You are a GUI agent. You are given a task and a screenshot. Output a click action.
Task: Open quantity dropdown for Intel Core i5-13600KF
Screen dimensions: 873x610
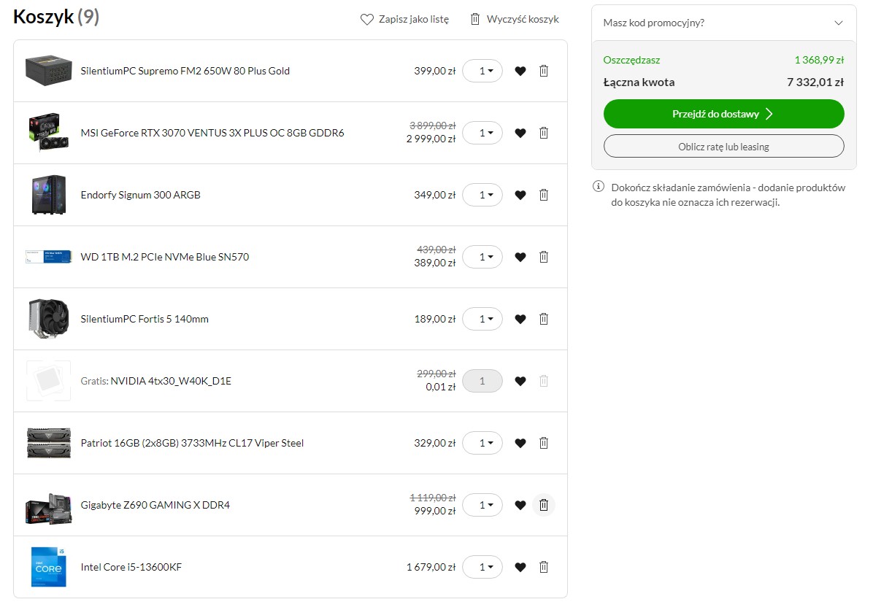pyautogui.click(x=482, y=567)
